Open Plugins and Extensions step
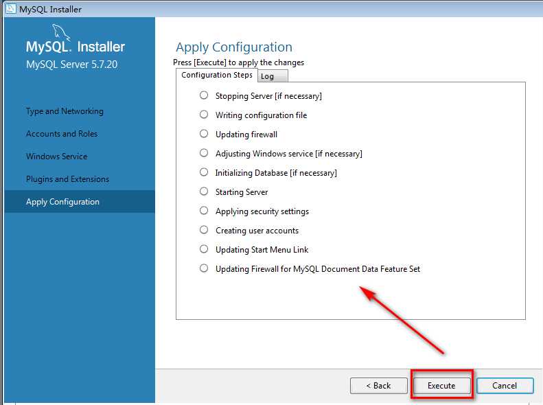Screen dimensions: 543x405 coord(67,179)
